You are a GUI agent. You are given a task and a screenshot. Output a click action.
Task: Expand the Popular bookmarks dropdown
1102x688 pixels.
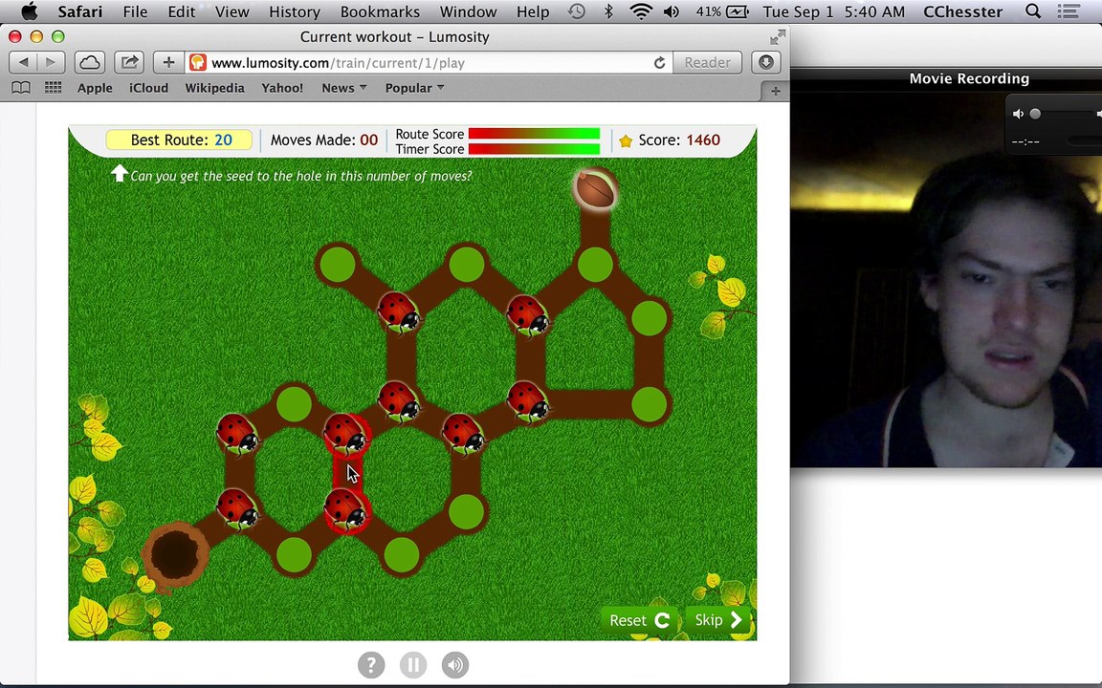(x=414, y=88)
